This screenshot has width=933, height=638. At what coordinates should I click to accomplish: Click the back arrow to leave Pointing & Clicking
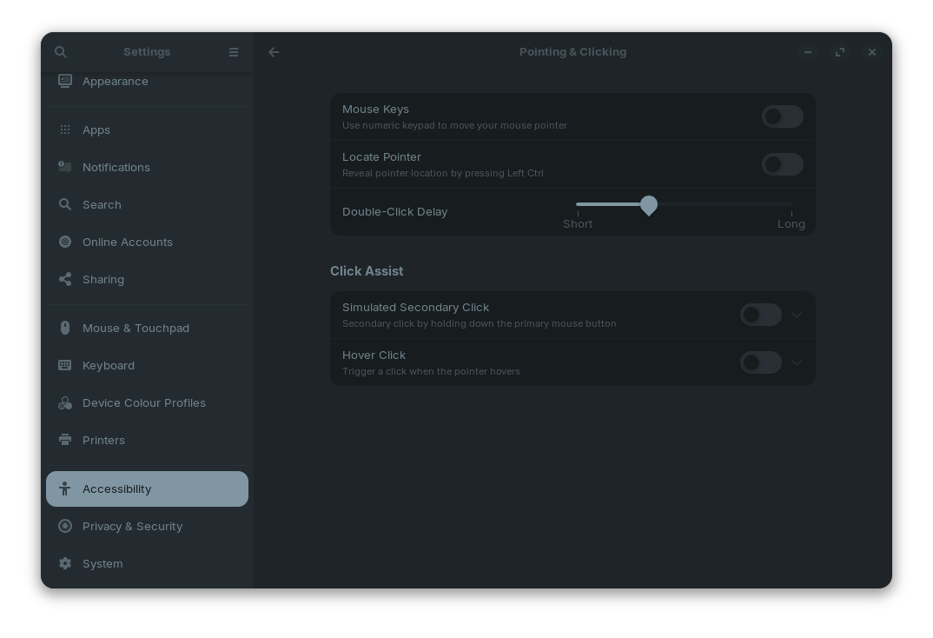pos(274,52)
